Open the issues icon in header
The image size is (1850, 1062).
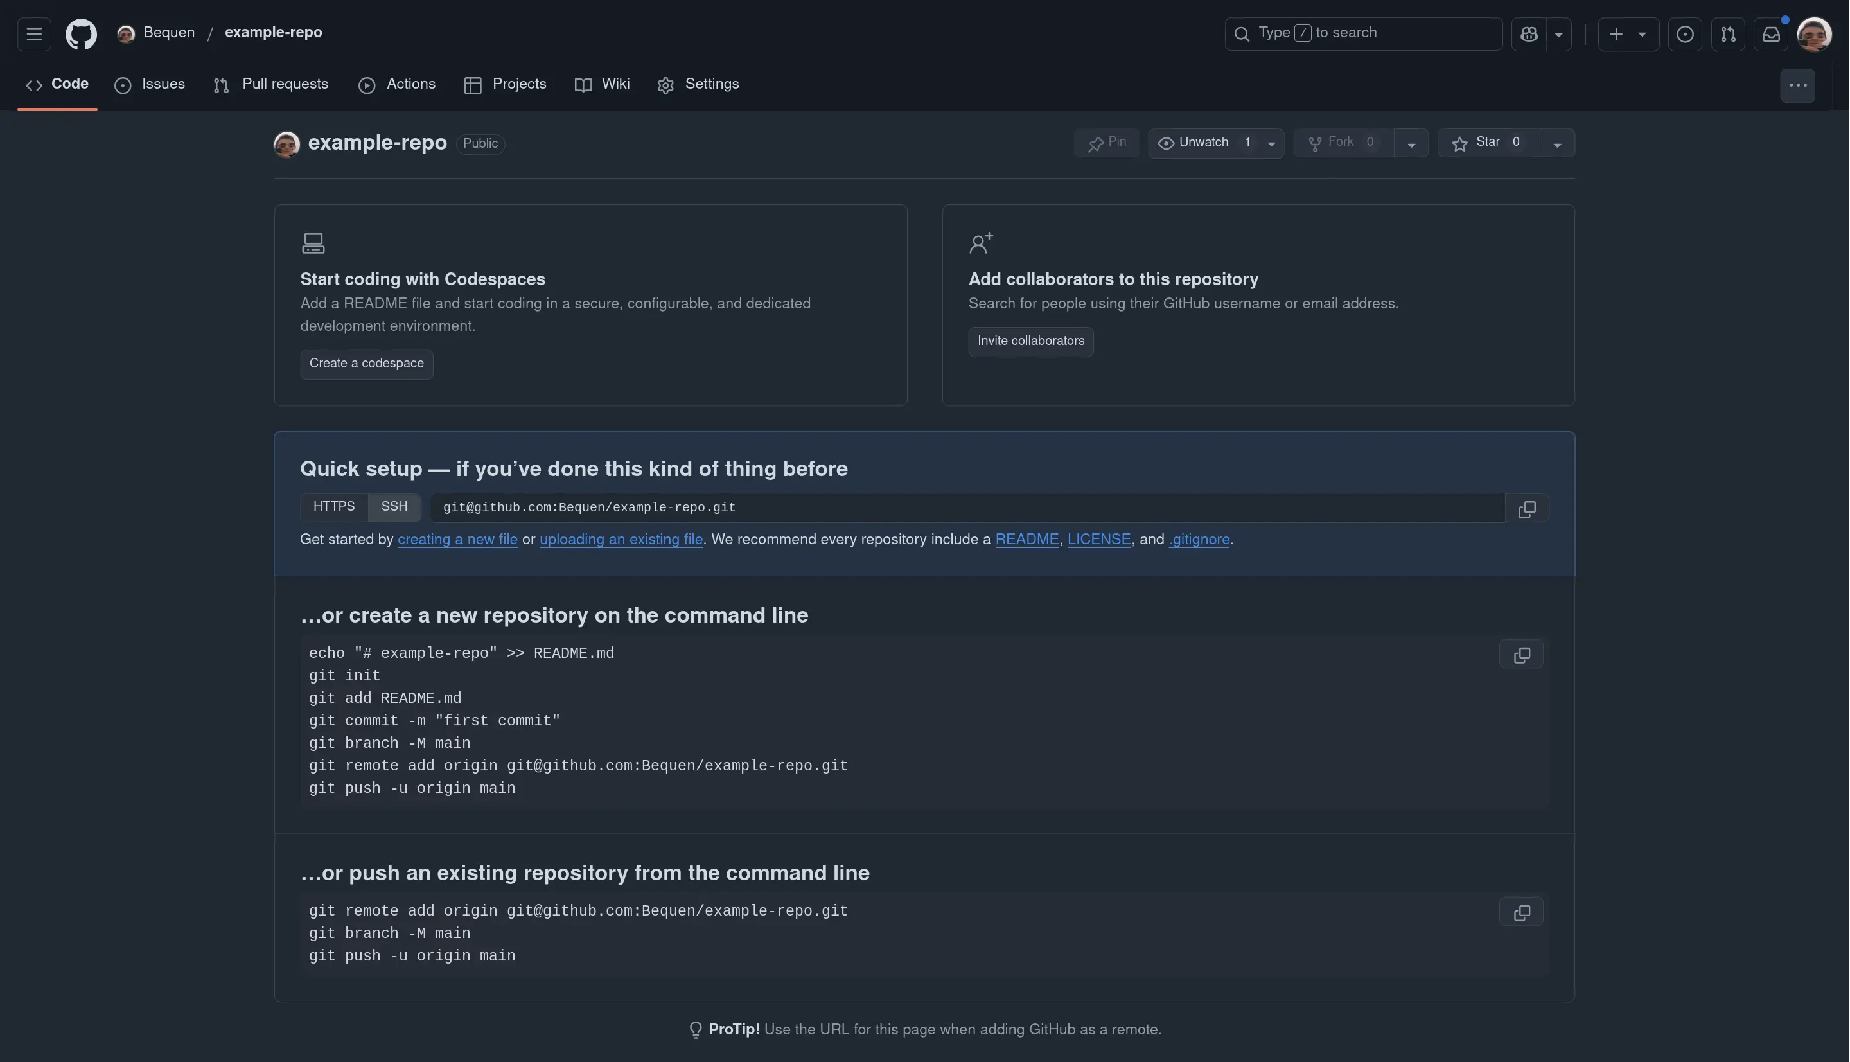click(1684, 33)
